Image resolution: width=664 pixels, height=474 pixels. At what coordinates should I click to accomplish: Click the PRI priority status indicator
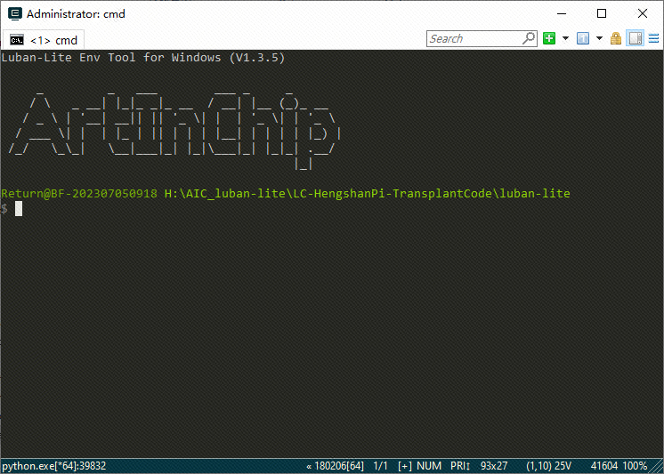(460, 466)
